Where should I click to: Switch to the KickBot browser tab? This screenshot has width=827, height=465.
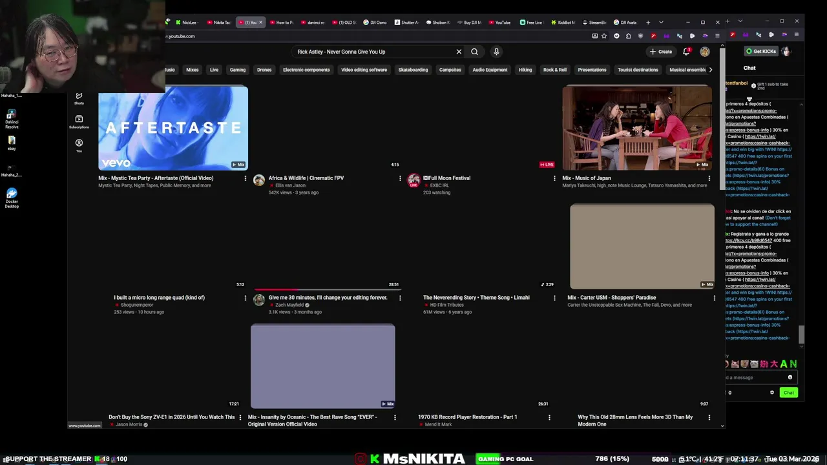[563, 23]
